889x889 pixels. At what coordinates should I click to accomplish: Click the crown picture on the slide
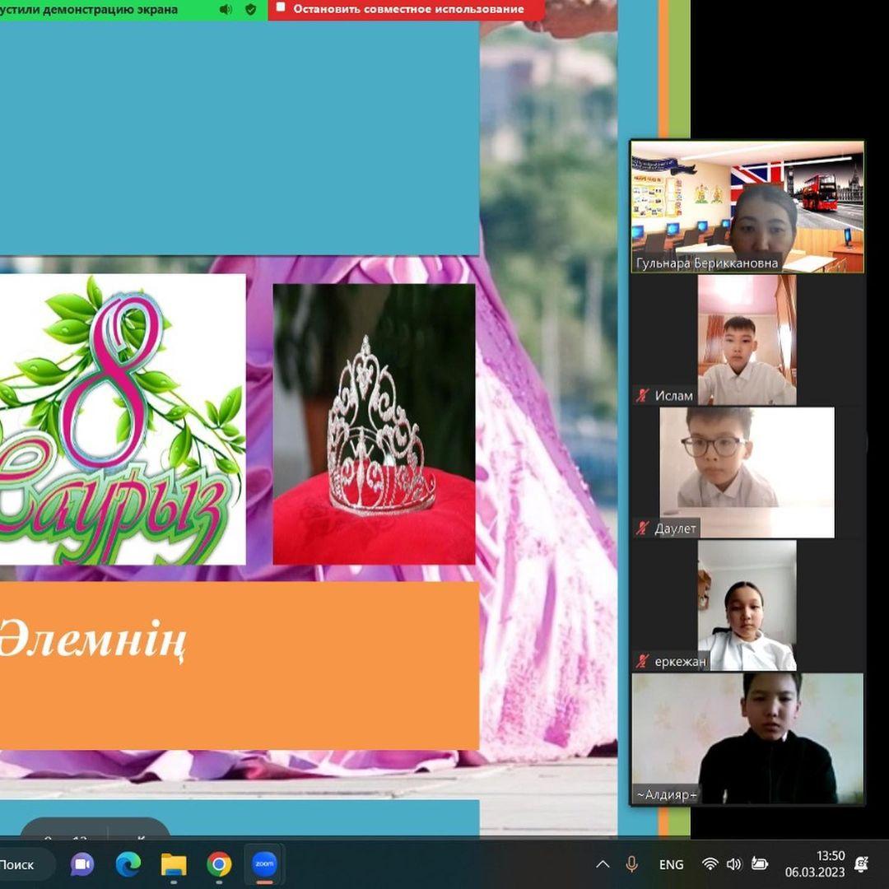[375, 424]
